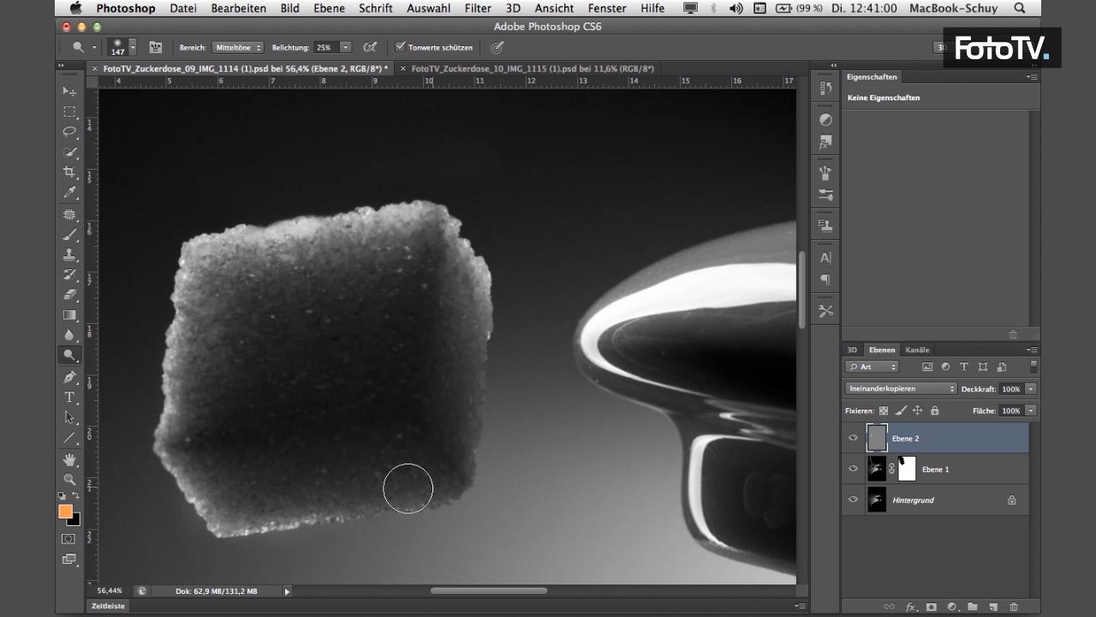This screenshot has height=617, width=1096.
Task: Toggle Tonwerte schützen checkbox
Action: (x=400, y=47)
